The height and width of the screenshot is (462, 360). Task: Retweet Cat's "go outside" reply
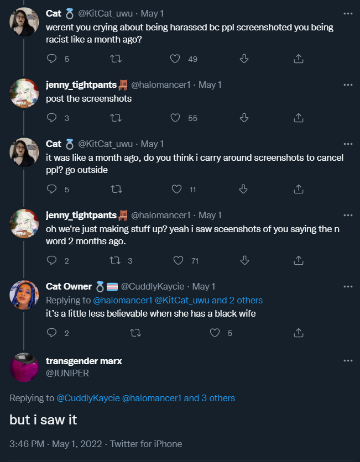click(x=116, y=189)
